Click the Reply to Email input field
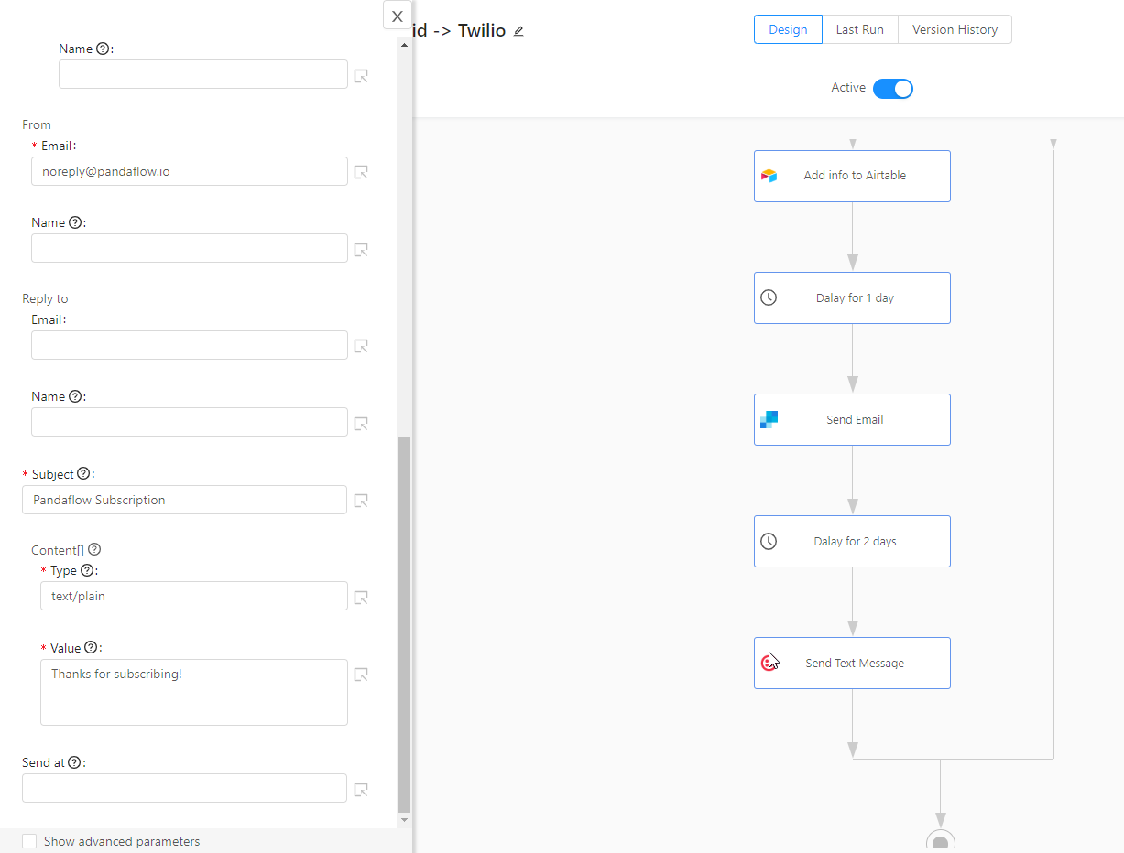 190,345
